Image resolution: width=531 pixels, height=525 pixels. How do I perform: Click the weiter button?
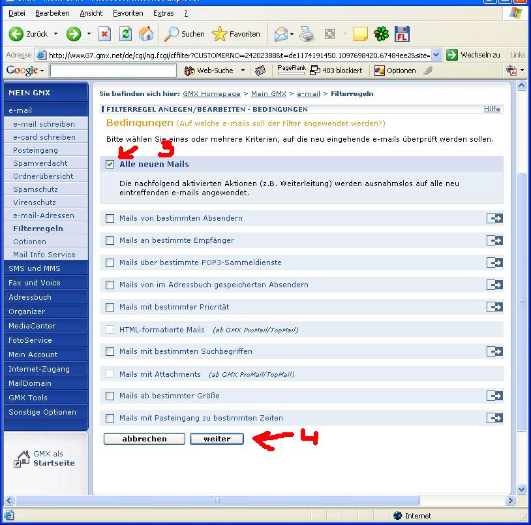click(x=217, y=439)
